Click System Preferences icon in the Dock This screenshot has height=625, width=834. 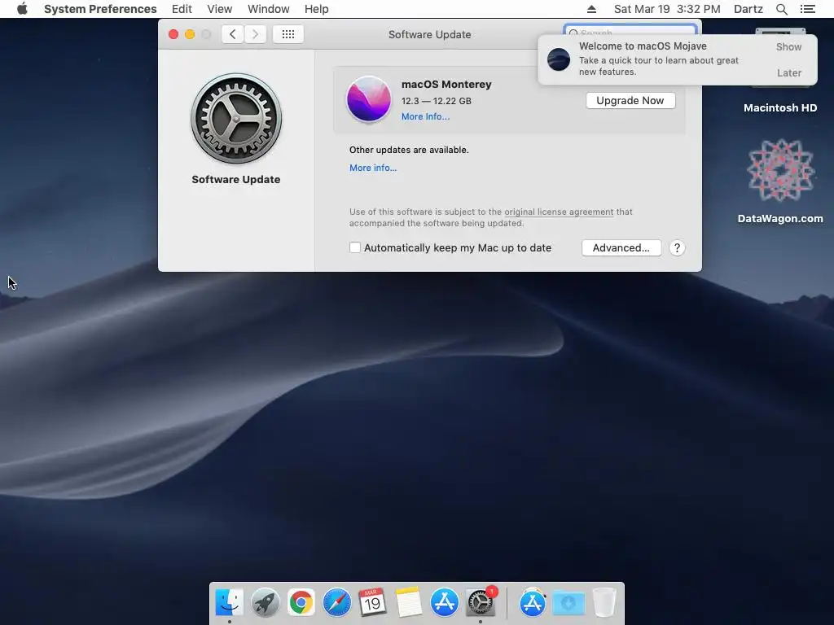pyautogui.click(x=481, y=602)
